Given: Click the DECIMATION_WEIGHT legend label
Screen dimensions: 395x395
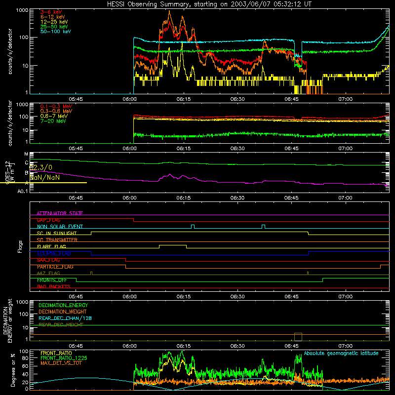Looking at the screenshot, I should click(x=63, y=312).
